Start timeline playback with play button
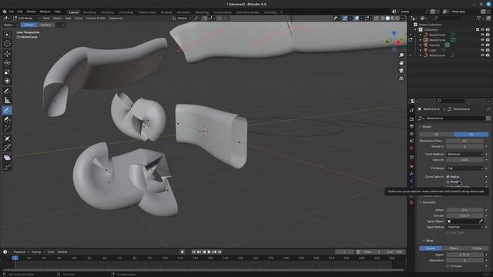Image resolution: width=493 pixels, height=277 pixels. click(210, 252)
